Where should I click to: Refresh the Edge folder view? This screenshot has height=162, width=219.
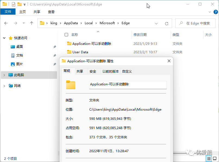click(x=166, y=23)
